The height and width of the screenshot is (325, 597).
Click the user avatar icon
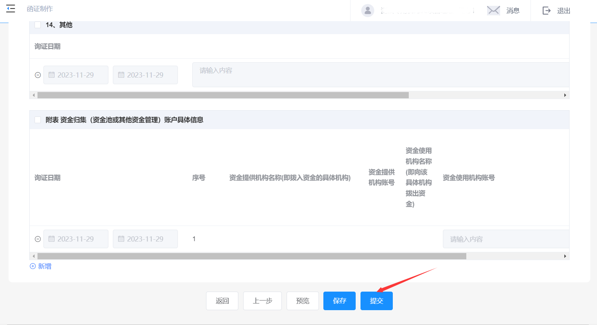pyautogui.click(x=368, y=10)
